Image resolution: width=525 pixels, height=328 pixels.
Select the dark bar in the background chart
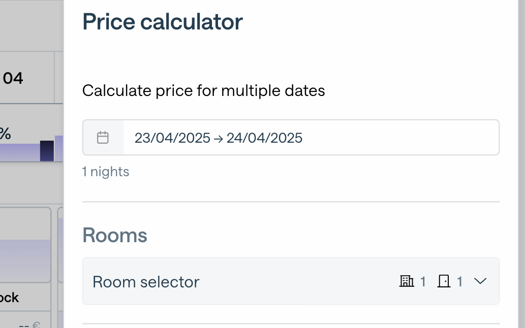pyautogui.click(x=47, y=151)
